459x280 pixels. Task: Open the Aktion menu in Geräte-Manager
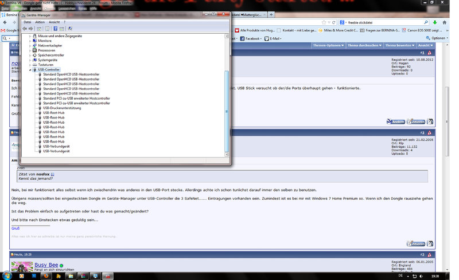pos(40,22)
